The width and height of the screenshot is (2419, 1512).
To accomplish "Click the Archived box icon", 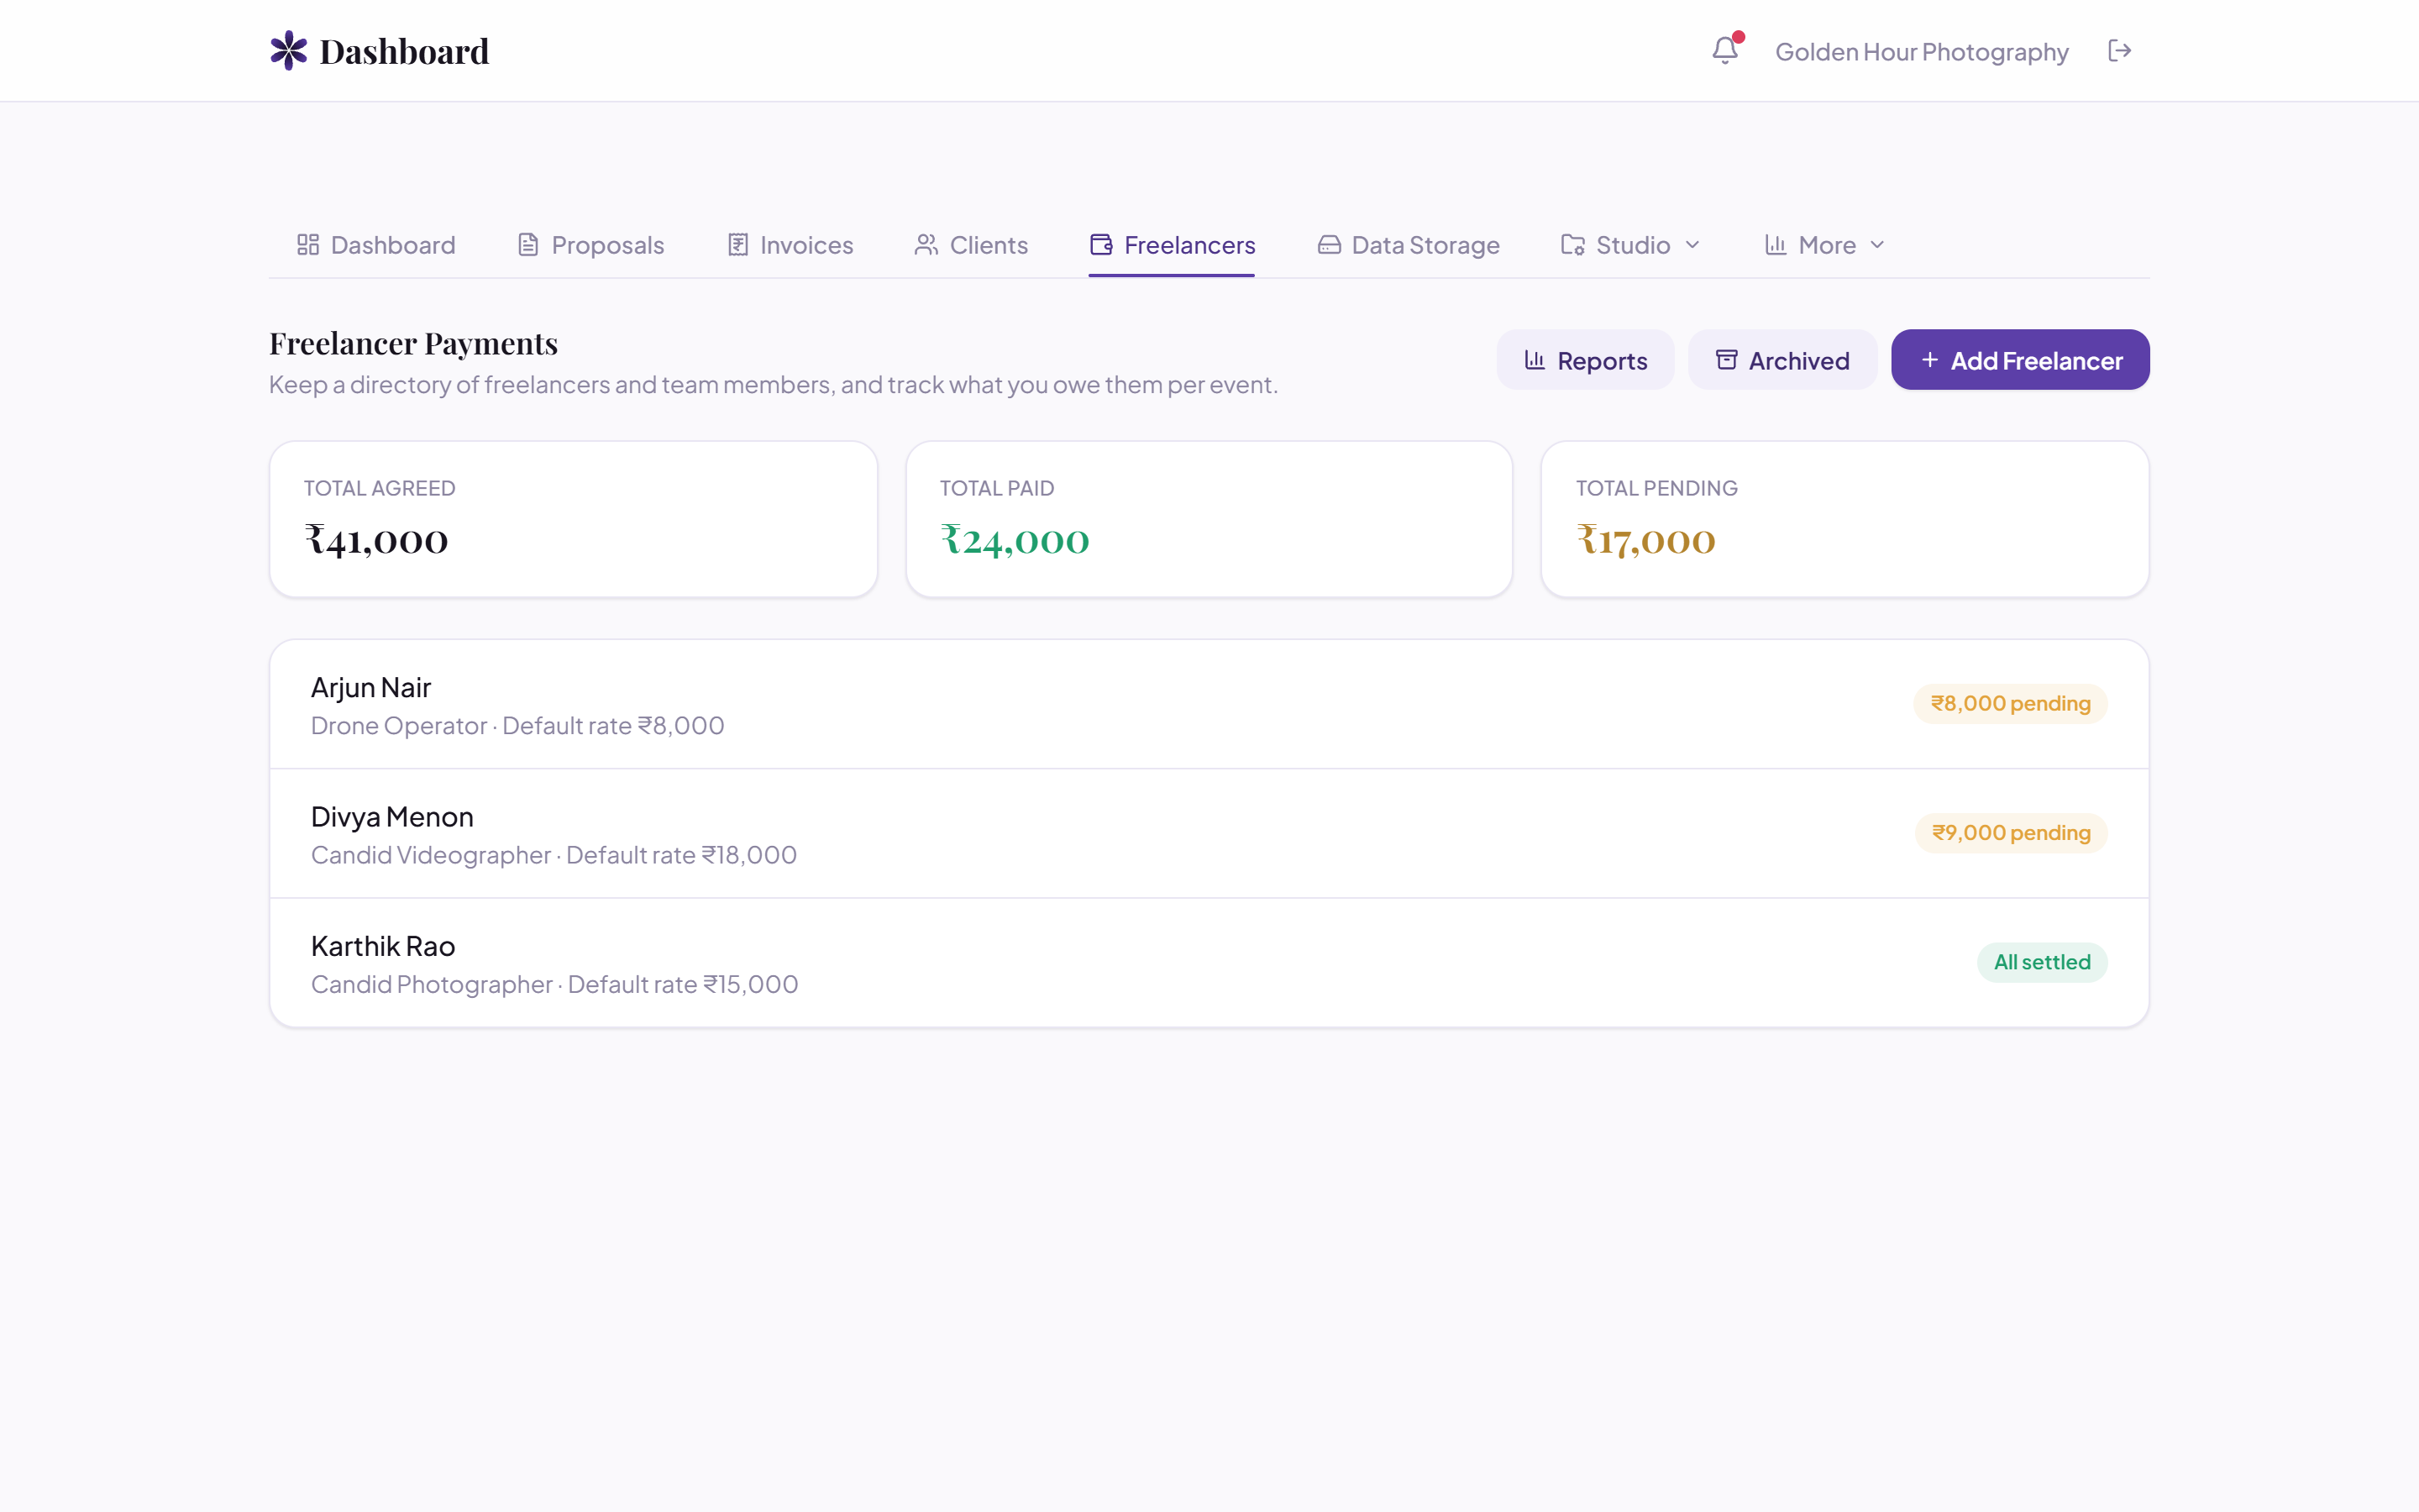I will click(x=1726, y=360).
